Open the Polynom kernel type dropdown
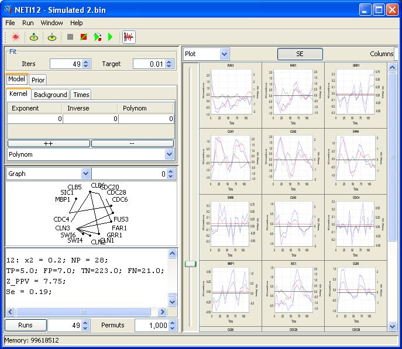The width and height of the screenshot is (402, 349). pyautogui.click(x=170, y=154)
